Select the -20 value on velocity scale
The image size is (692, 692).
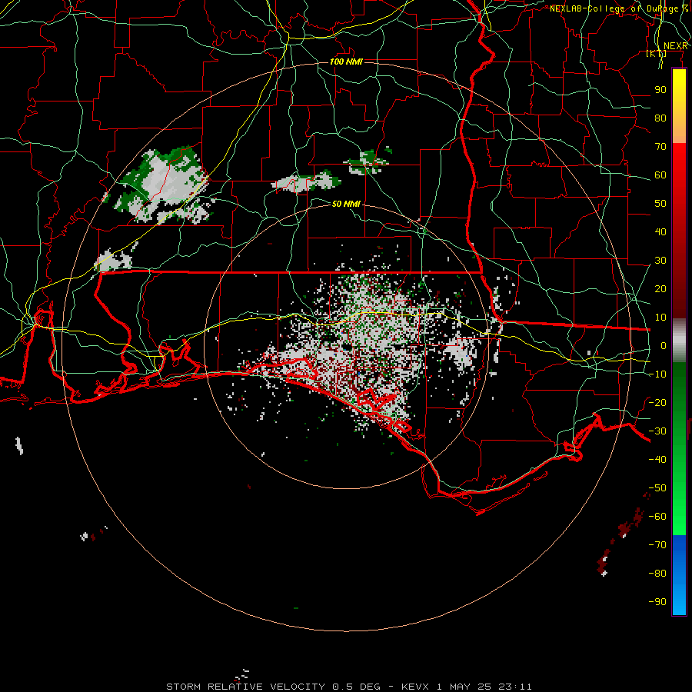click(x=657, y=402)
